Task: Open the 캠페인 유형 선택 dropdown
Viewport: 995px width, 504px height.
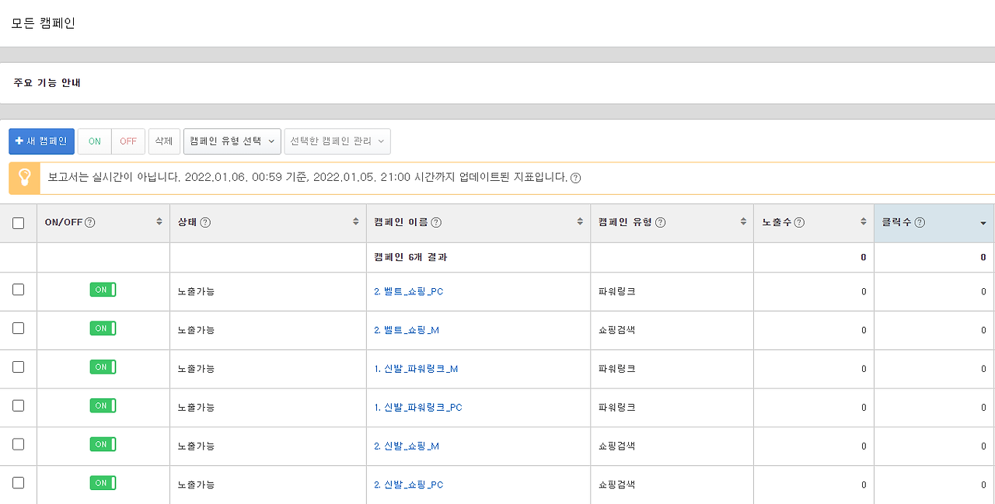Action: tap(232, 141)
